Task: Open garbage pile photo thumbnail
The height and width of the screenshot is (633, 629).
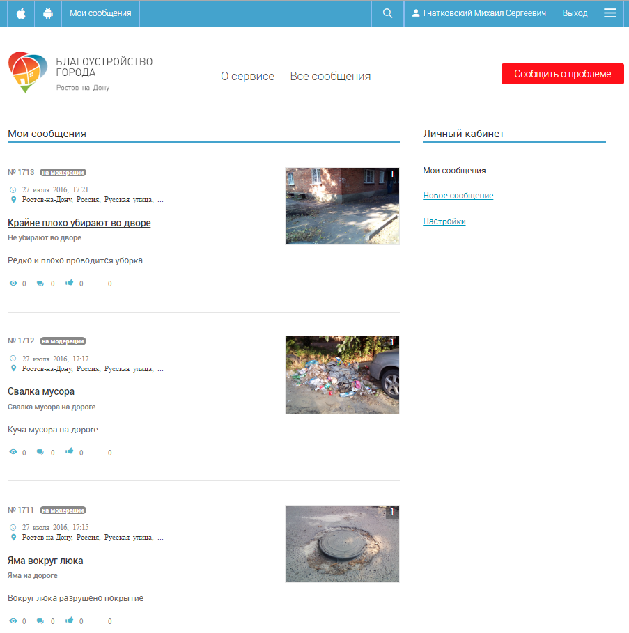Action: click(342, 375)
